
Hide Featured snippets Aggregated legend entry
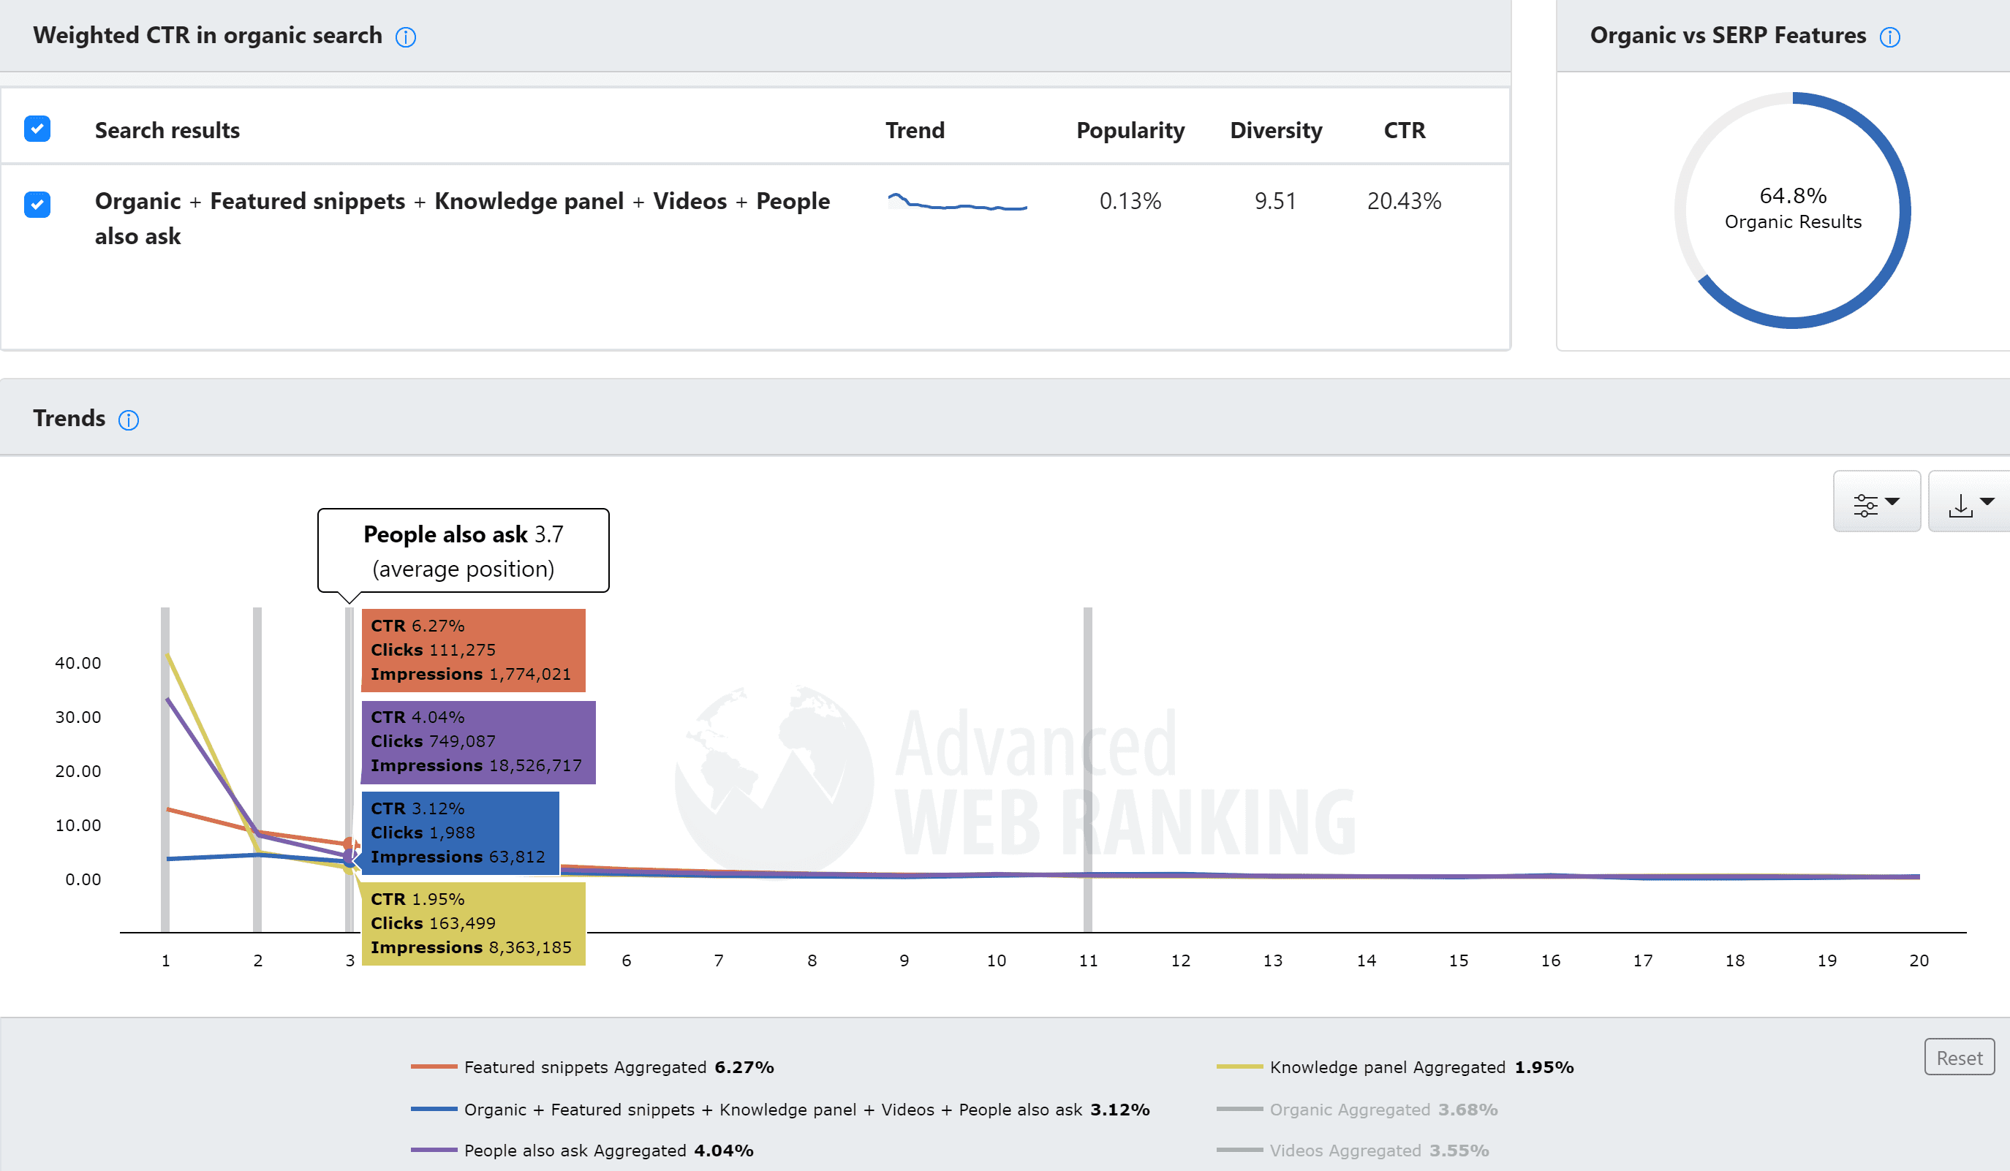tap(593, 1067)
